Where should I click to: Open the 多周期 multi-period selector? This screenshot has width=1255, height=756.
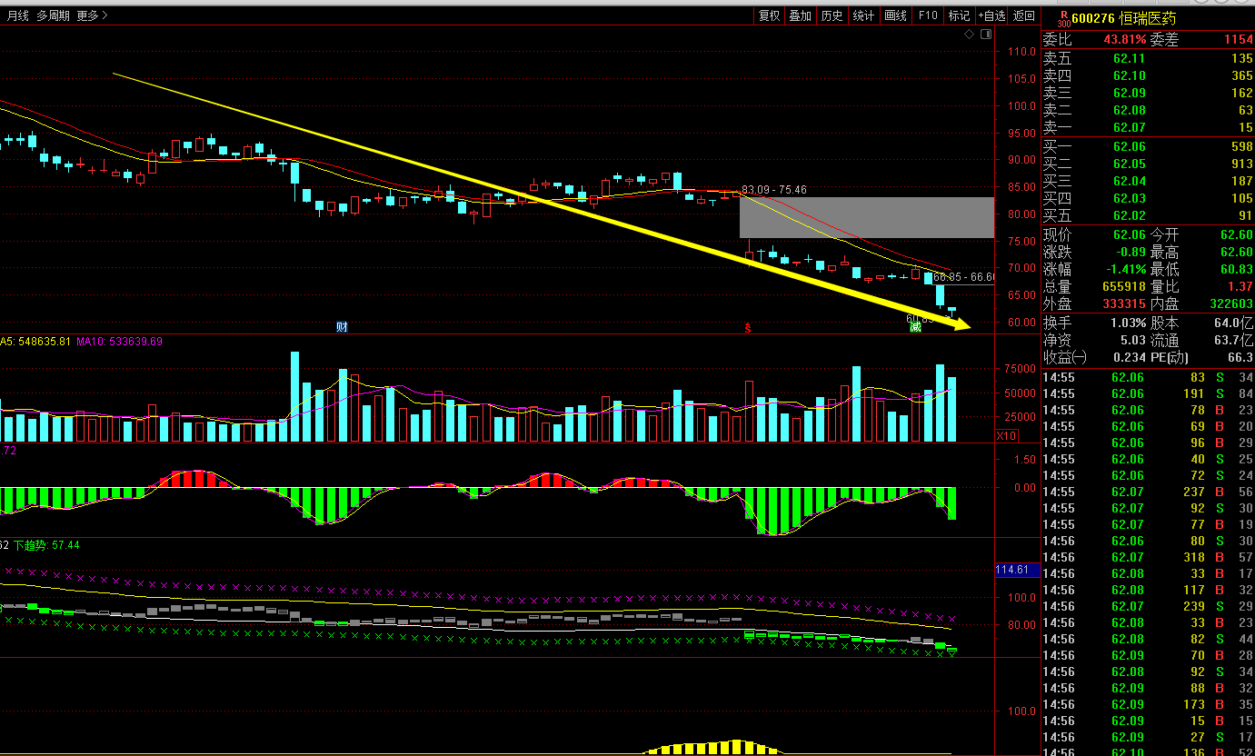click(x=53, y=15)
